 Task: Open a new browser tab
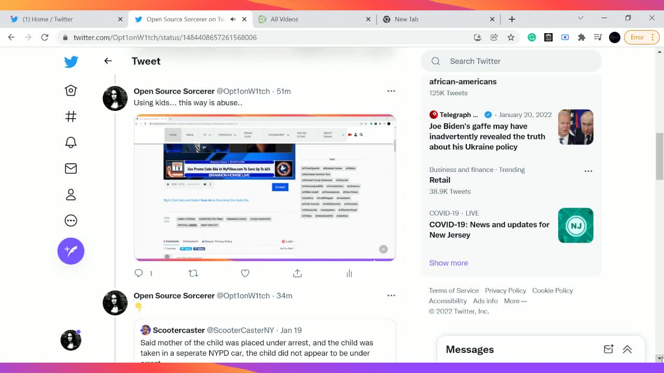pos(512,19)
